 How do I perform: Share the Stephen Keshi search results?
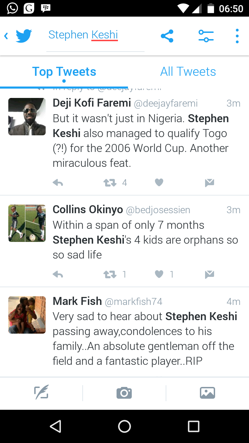167,36
